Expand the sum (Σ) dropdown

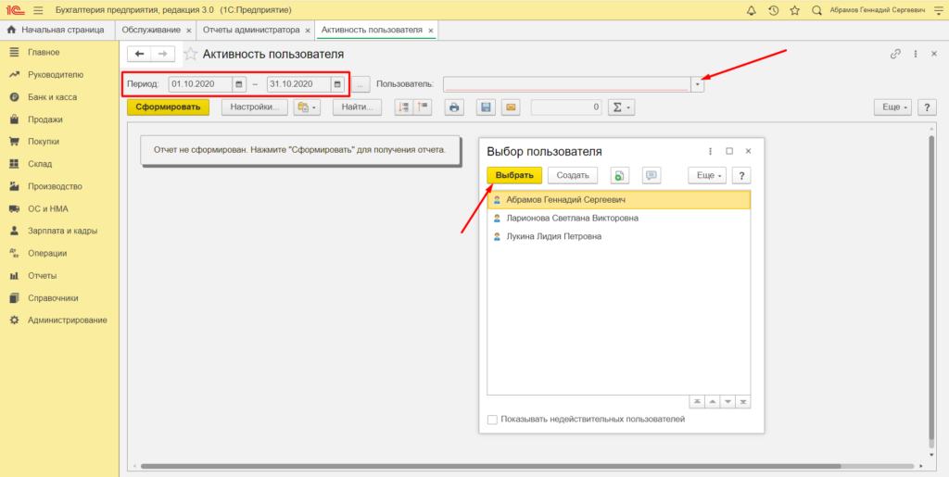click(620, 107)
